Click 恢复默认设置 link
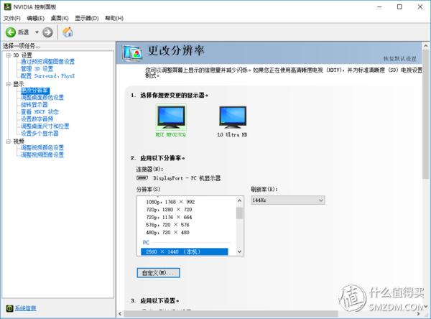The width and height of the screenshot is (431, 319). pyautogui.click(x=399, y=59)
